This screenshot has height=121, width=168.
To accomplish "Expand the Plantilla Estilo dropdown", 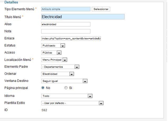I will [x=72, y=103].
